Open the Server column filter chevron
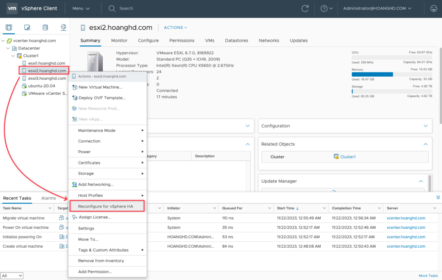The width and height of the screenshot is (442, 280). (x=435, y=208)
